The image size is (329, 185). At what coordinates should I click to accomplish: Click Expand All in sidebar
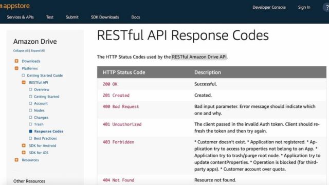(x=38, y=50)
